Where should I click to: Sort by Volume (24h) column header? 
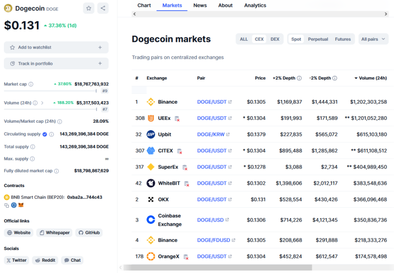371,78
